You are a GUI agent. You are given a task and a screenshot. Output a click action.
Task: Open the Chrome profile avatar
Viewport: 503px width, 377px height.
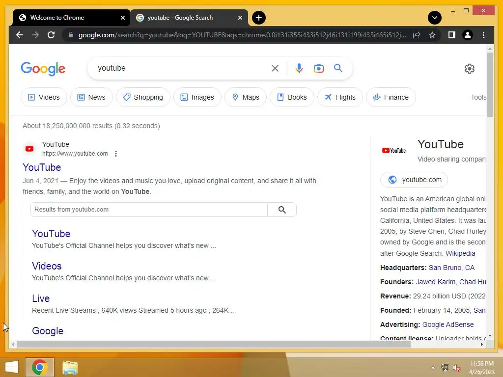coord(468,35)
